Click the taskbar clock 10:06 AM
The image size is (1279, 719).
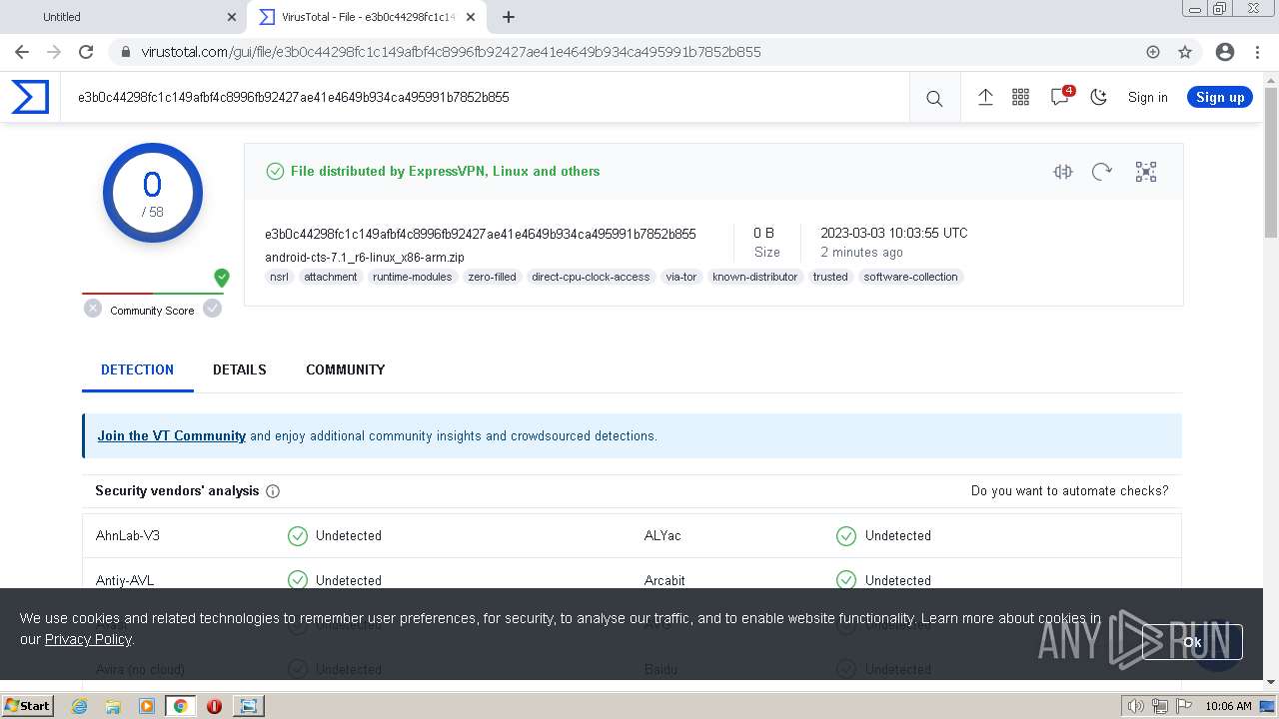coord(1228,706)
